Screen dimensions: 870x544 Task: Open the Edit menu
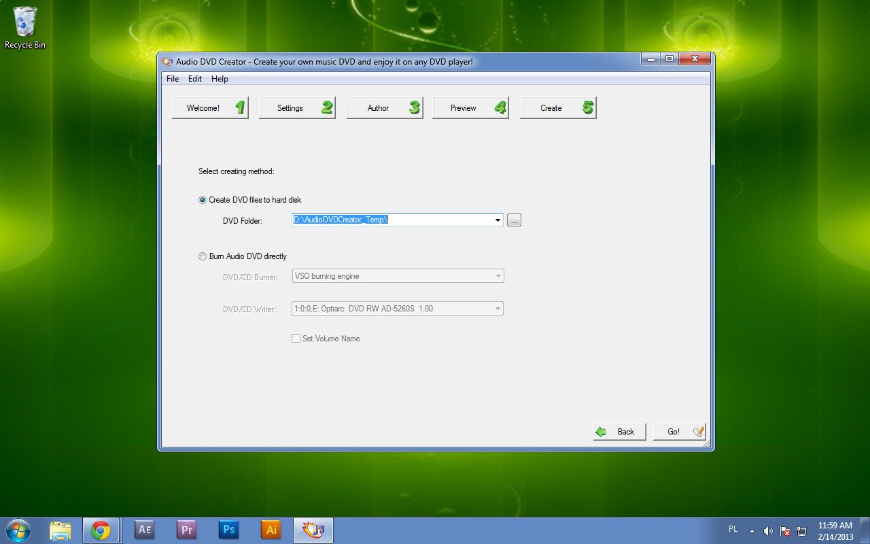click(x=195, y=79)
